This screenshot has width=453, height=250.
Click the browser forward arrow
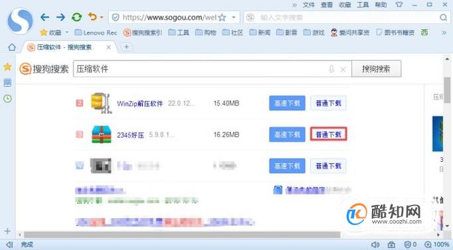[x=60, y=17]
